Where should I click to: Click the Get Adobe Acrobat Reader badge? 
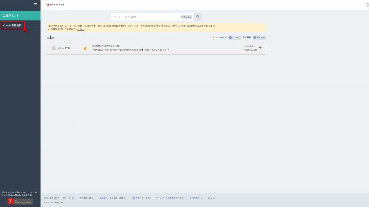point(20,202)
